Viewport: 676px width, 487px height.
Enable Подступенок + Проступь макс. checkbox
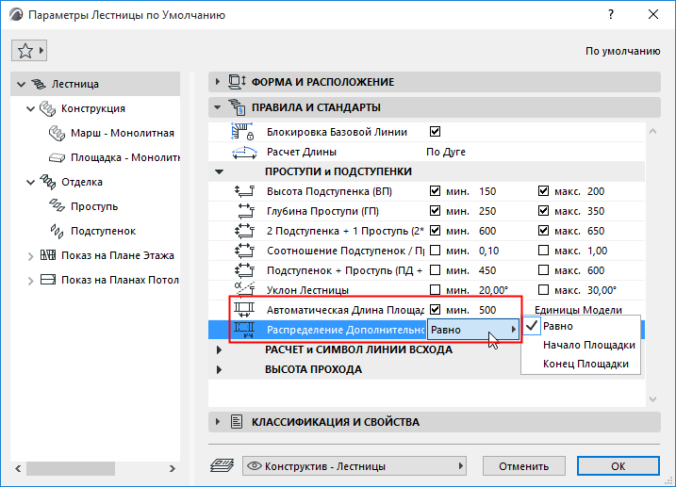[x=543, y=270]
